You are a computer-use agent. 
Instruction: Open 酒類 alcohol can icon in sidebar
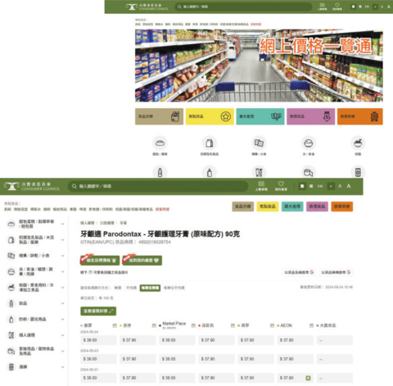coord(11,367)
